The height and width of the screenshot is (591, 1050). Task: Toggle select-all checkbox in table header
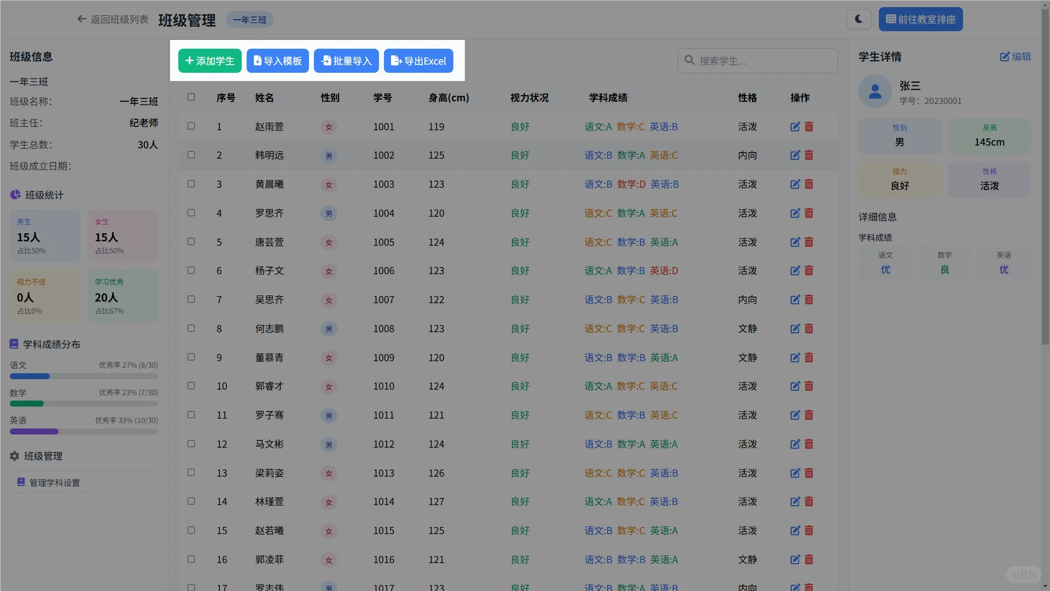[x=191, y=97]
